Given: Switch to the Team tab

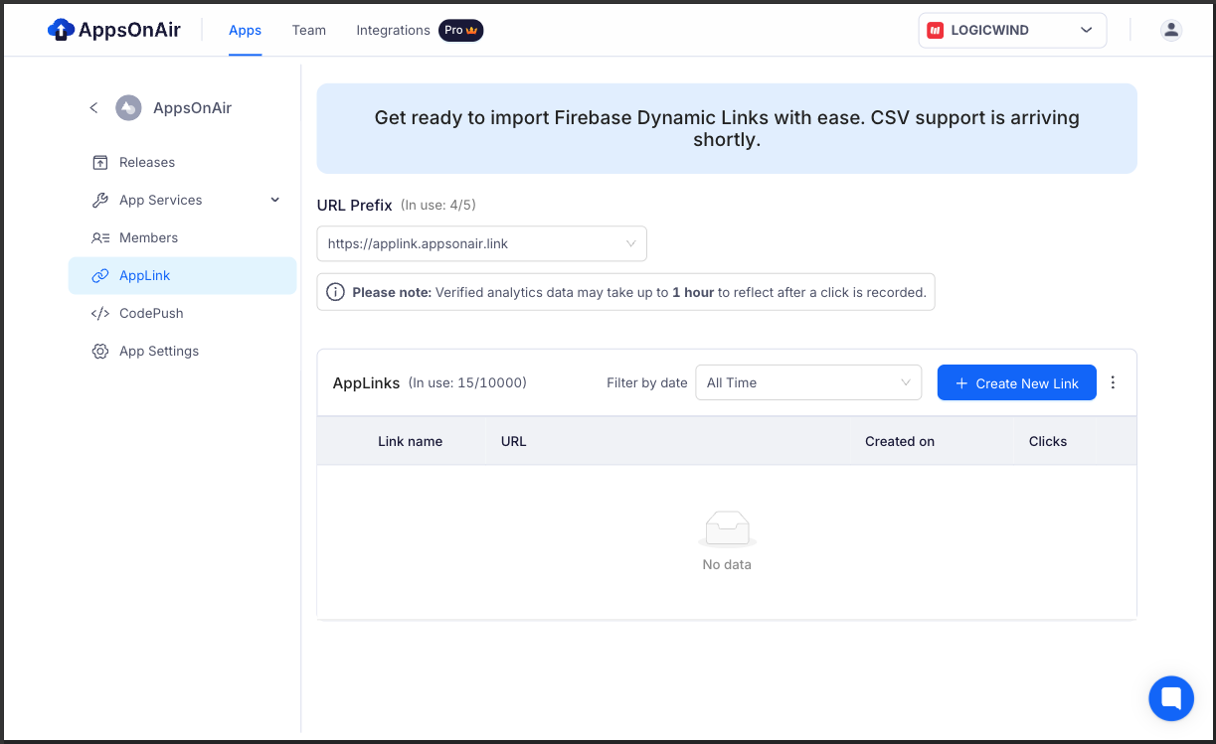Looking at the screenshot, I should tap(309, 30).
